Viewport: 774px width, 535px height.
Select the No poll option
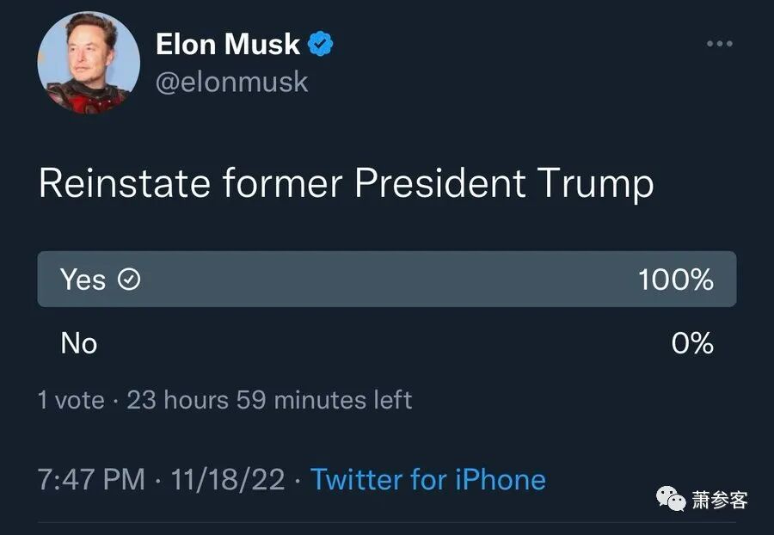point(387,343)
